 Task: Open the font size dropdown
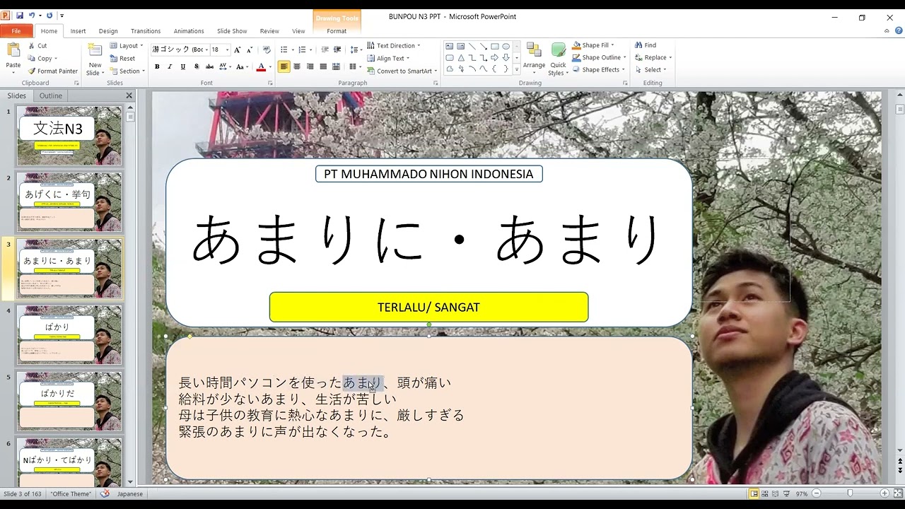227,49
